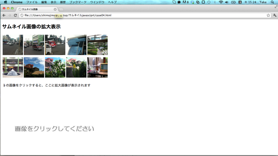Open the Chrome application menu

tap(17, 2)
